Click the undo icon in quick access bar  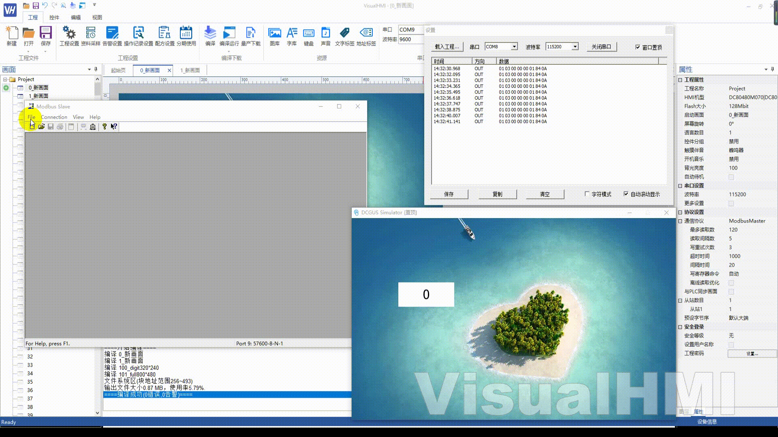pyautogui.click(x=45, y=6)
